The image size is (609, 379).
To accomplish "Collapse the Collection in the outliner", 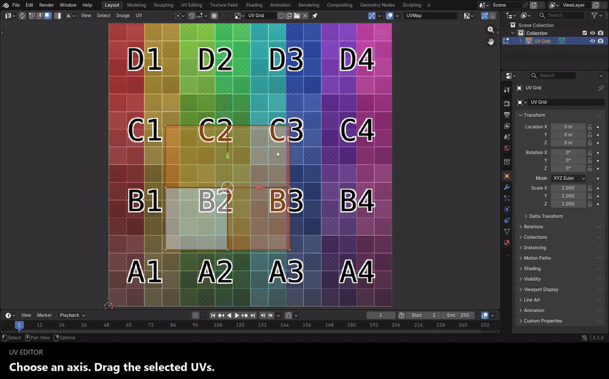I will (513, 33).
